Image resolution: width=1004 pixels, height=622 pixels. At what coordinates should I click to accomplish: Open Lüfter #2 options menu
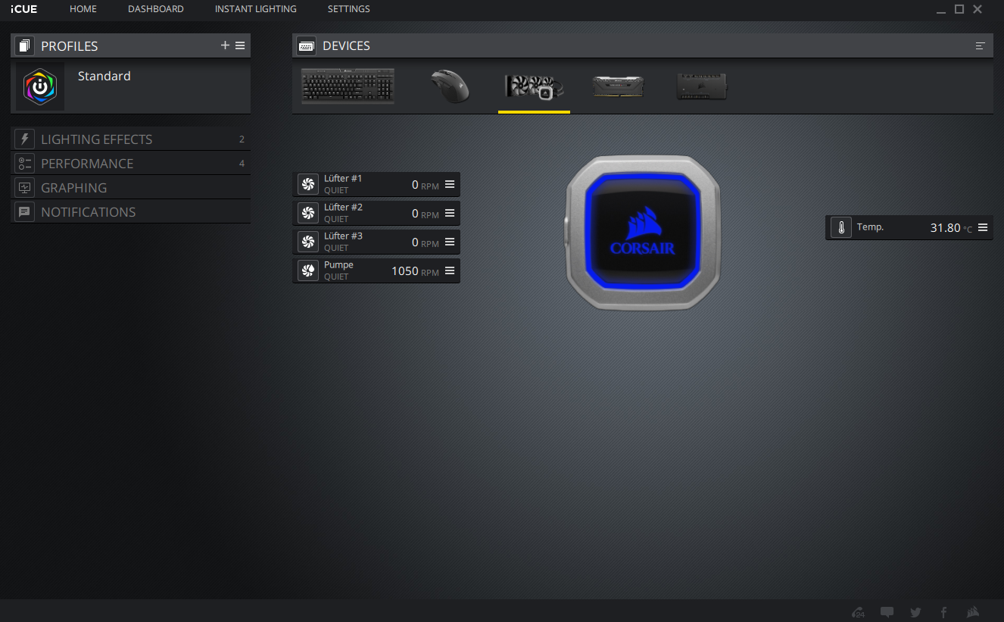click(450, 213)
